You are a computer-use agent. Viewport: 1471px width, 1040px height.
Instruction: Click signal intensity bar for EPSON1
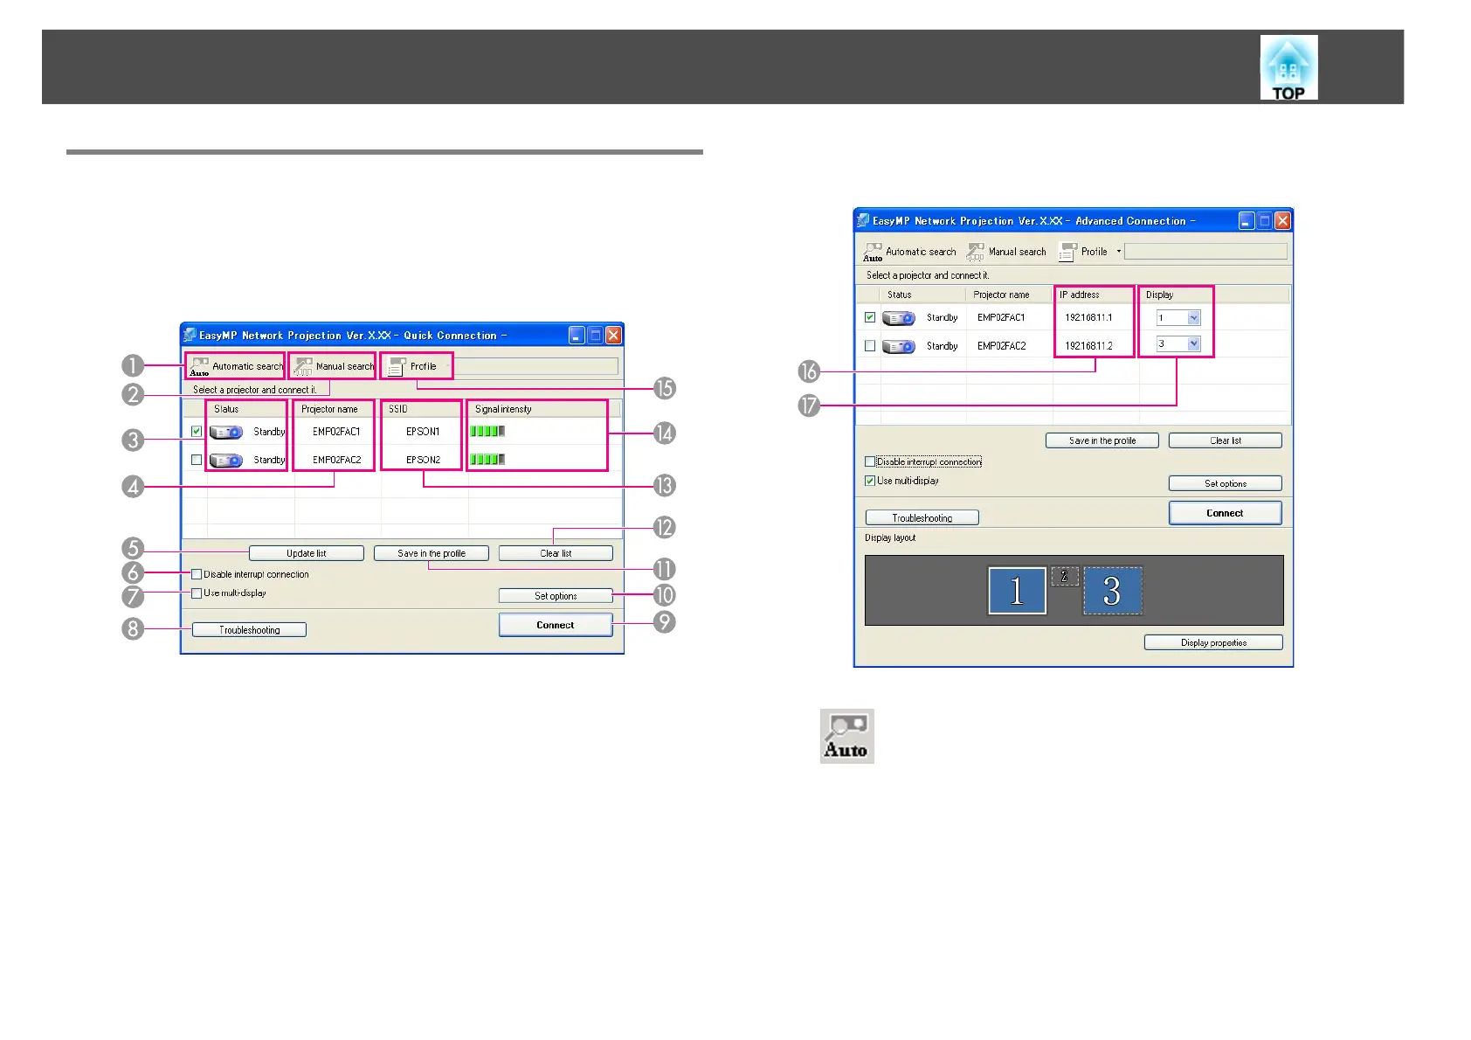tap(487, 431)
